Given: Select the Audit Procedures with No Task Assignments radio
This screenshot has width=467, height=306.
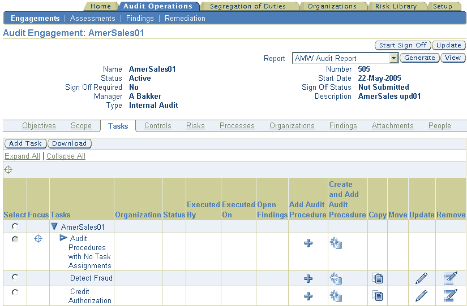Looking at the screenshot, I should [x=15, y=239].
